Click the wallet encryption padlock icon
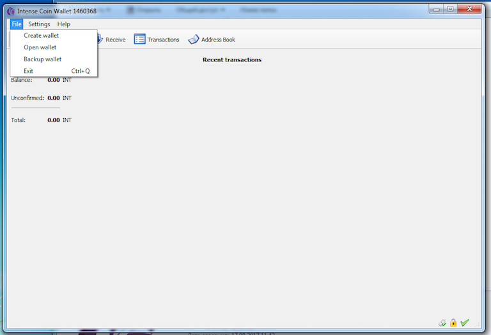This screenshot has height=335, width=491. tap(453, 322)
